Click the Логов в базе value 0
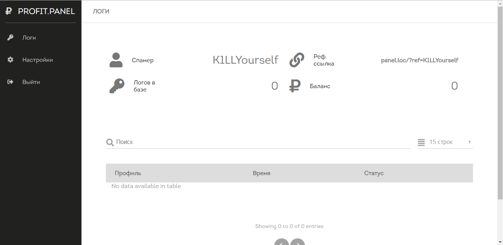The width and height of the screenshot is (503, 245). [275, 86]
